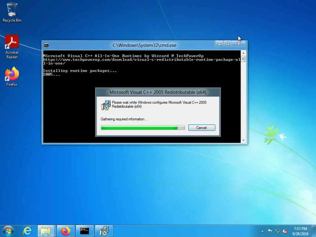Screen dimensions: 316x237
Task: Open network status tray icon
Action: 277,231
